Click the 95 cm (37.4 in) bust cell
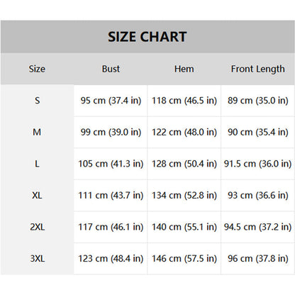295x295 pixels. (111, 101)
